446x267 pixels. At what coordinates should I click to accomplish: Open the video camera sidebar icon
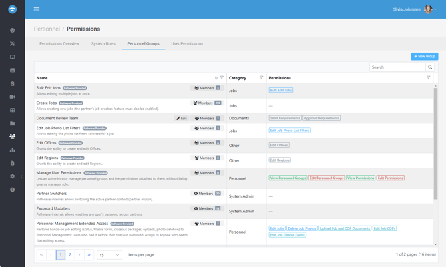pyautogui.click(x=12, y=97)
